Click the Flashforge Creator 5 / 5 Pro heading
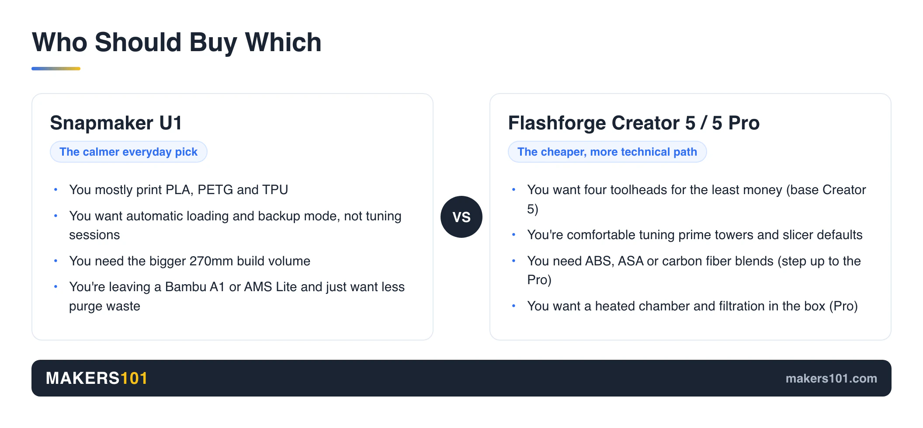The image size is (923, 428). [634, 123]
